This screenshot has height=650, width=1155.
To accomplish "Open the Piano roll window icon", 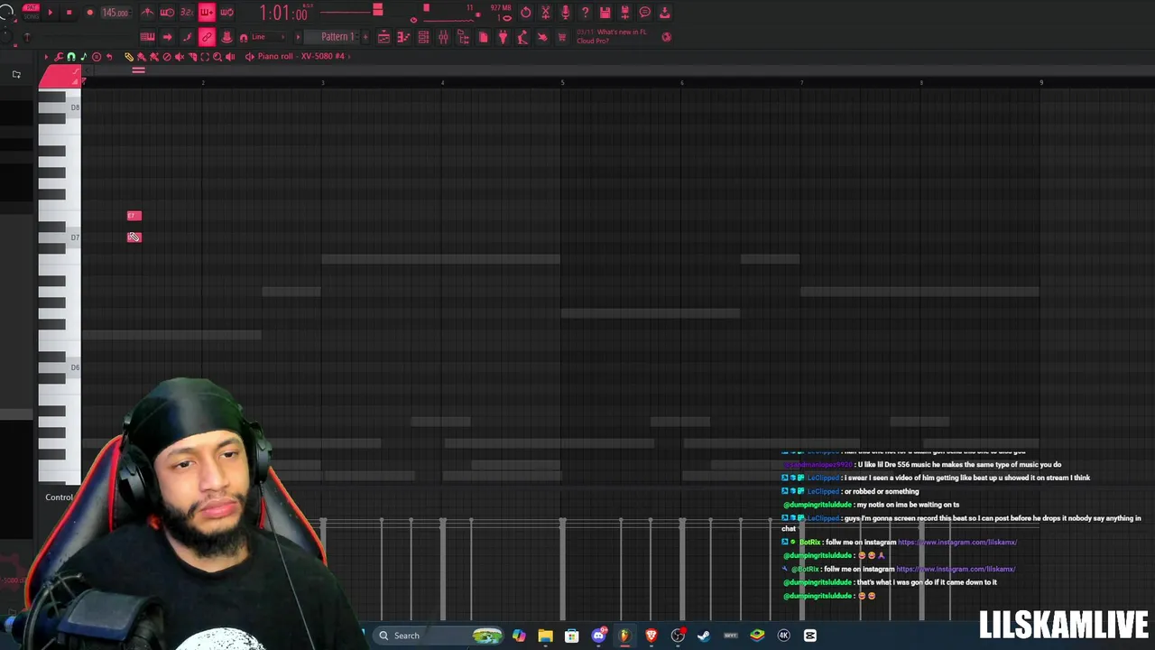I will 403,37.
